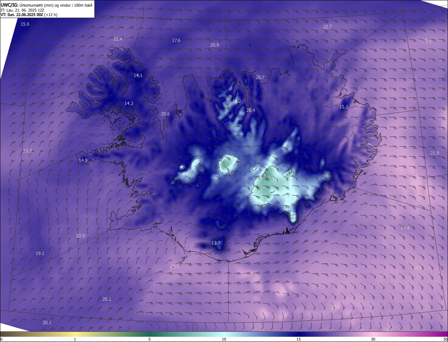Click the 20.2 value label

(107, 299)
